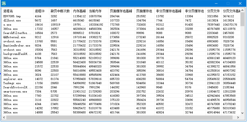This screenshot has width=247, height=122.
Task: Minimize the process list window
Action: click(x=216, y=3)
